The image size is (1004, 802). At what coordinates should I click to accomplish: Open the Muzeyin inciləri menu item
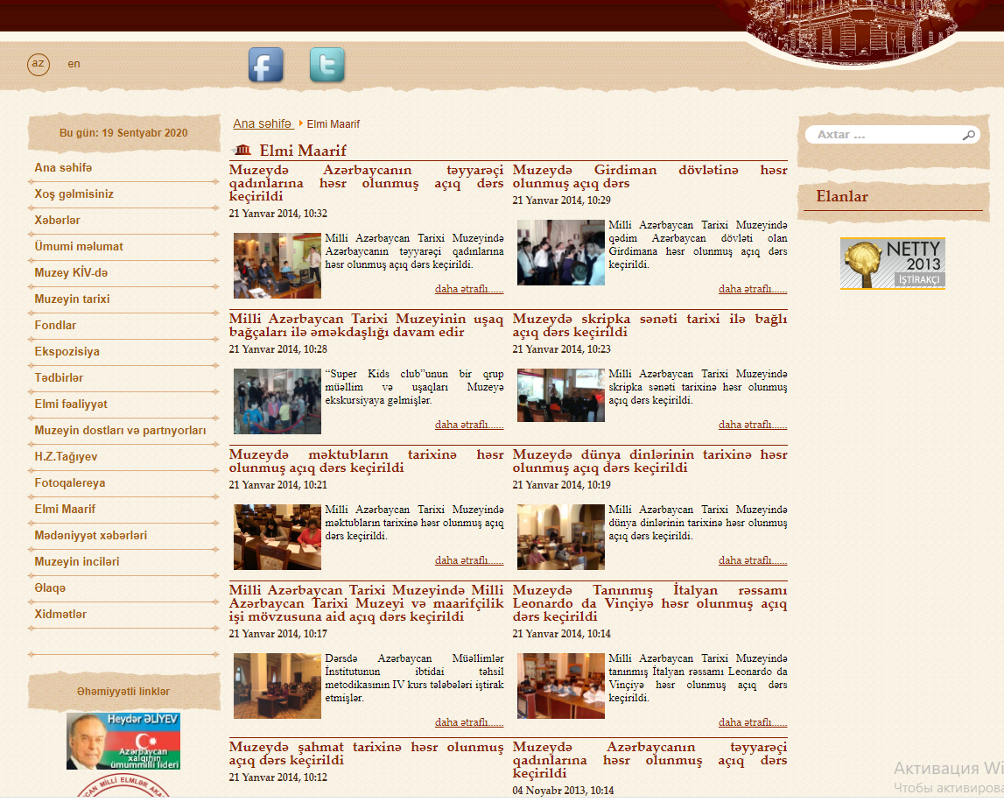tap(77, 562)
